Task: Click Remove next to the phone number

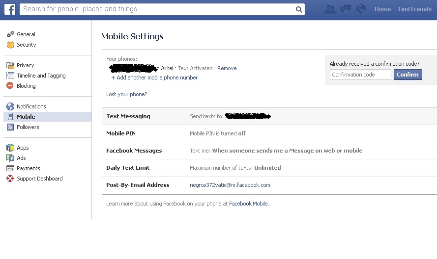Action: (227, 68)
